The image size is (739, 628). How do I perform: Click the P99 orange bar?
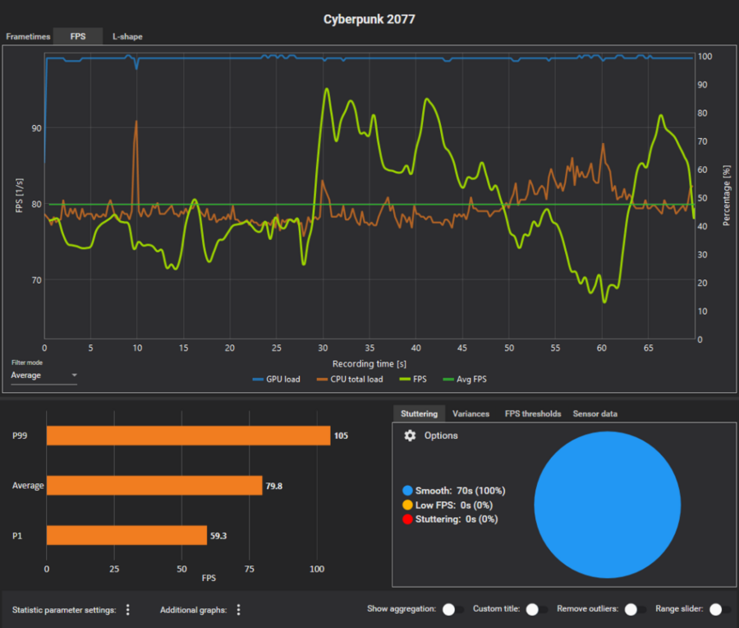point(189,436)
